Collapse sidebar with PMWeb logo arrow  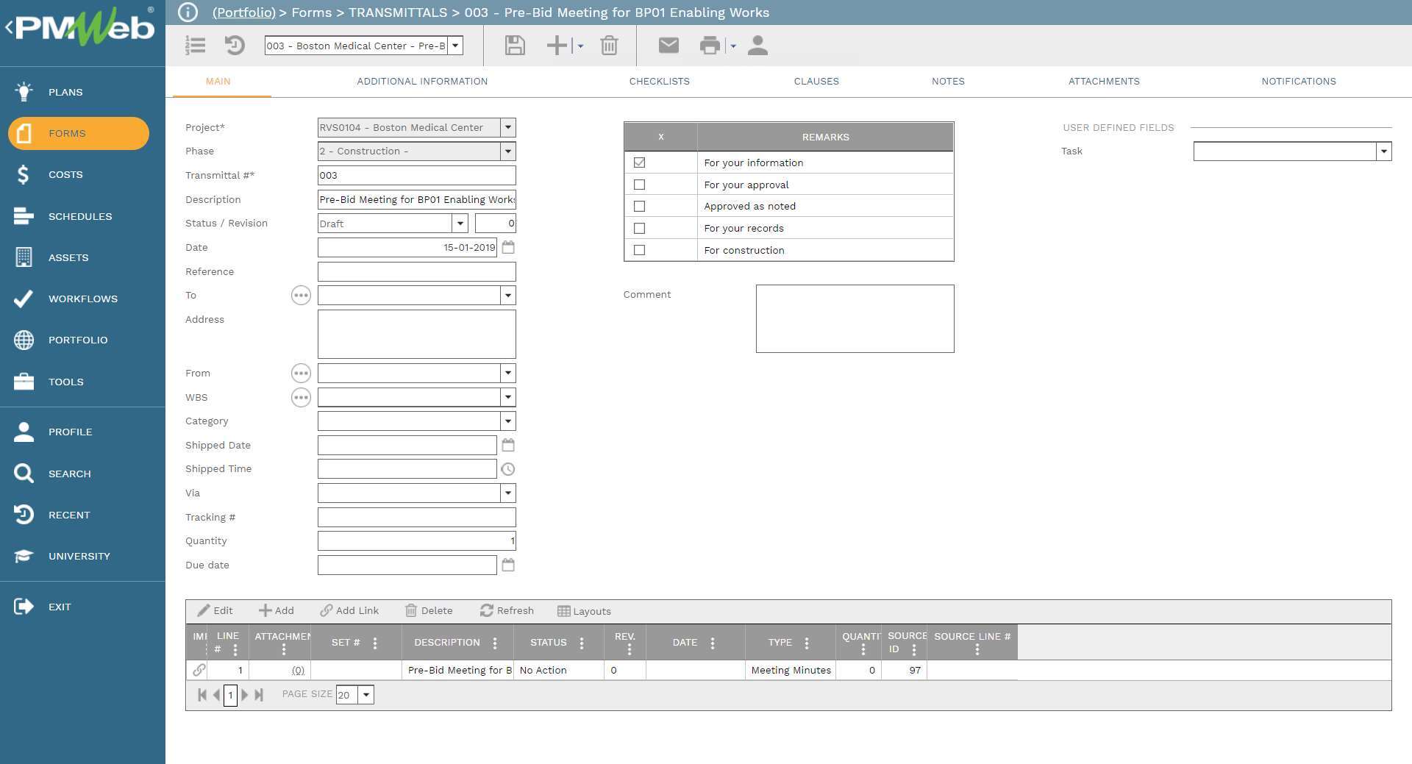(x=9, y=28)
